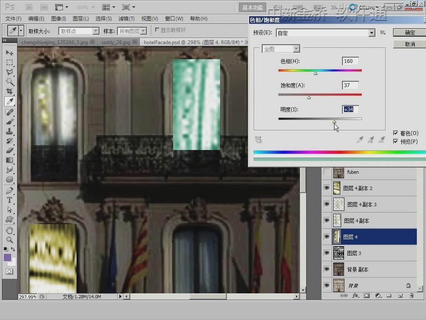Select the History Brush tool
This screenshot has height=320, width=426.
(x=10, y=141)
